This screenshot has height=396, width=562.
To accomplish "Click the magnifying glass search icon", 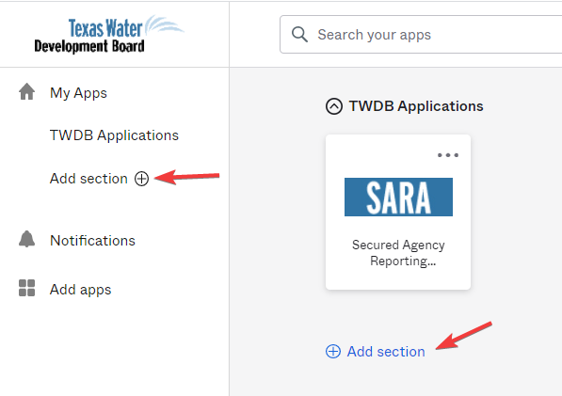I will pyautogui.click(x=299, y=35).
